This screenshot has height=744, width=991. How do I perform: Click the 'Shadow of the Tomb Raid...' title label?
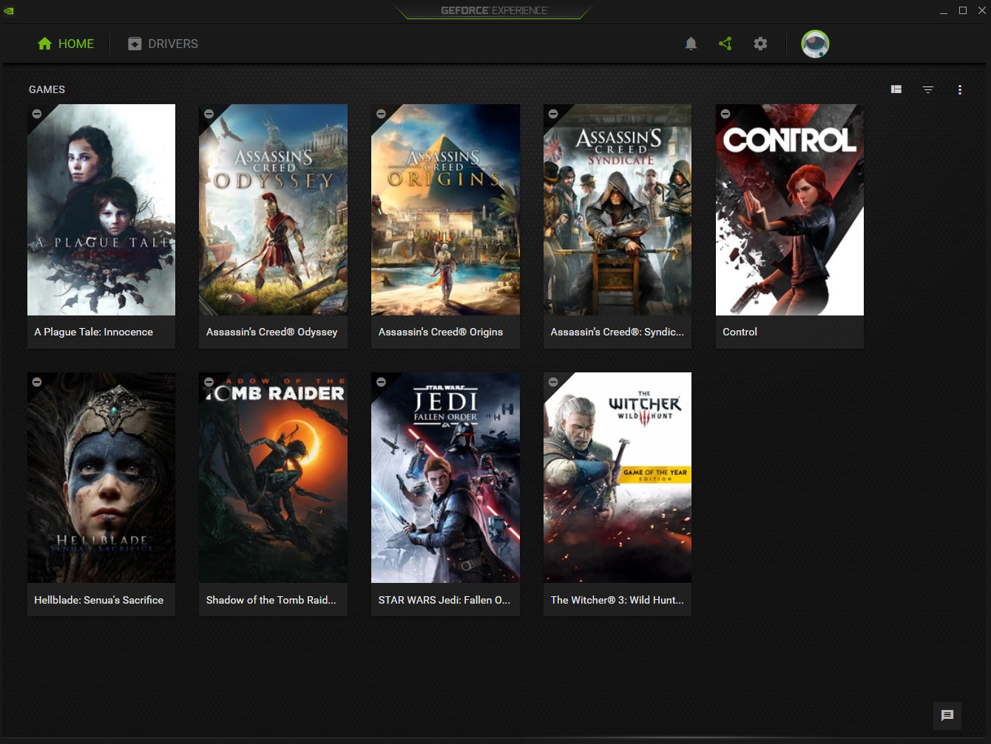pyautogui.click(x=271, y=600)
